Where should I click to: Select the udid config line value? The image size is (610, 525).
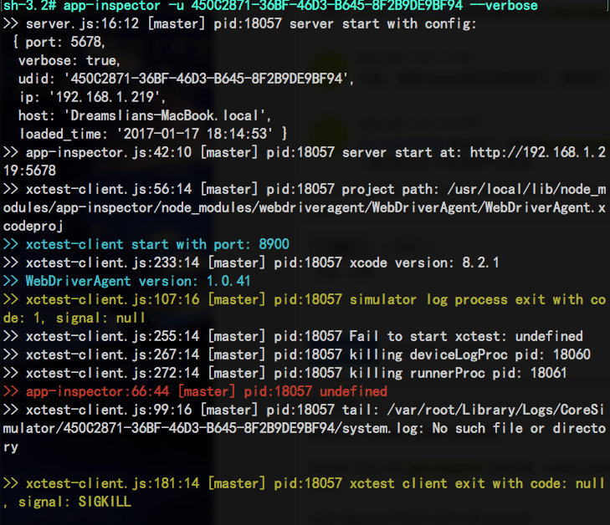pos(187,79)
